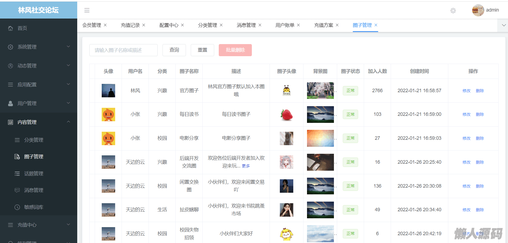The height and width of the screenshot is (243, 508).
Task: Focus the 圈子名称 search input field
Action: point(123,50)
